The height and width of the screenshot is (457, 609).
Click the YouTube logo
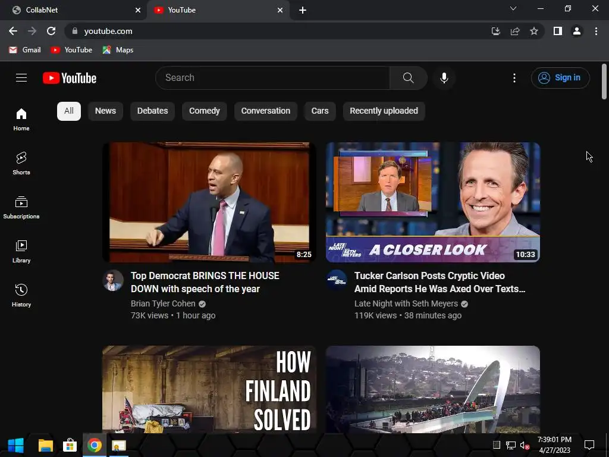(70, 78)
